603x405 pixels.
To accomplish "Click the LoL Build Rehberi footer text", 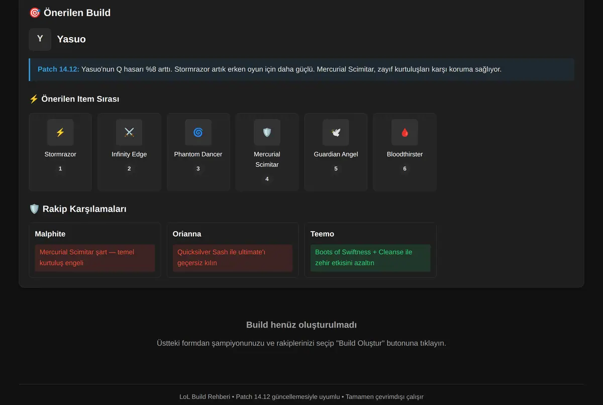I will tap(301, 397).
